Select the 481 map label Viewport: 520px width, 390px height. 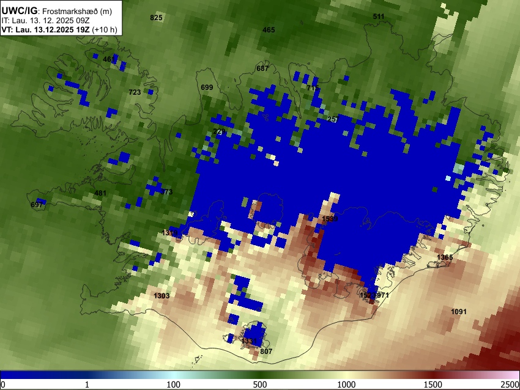[100, 193]
